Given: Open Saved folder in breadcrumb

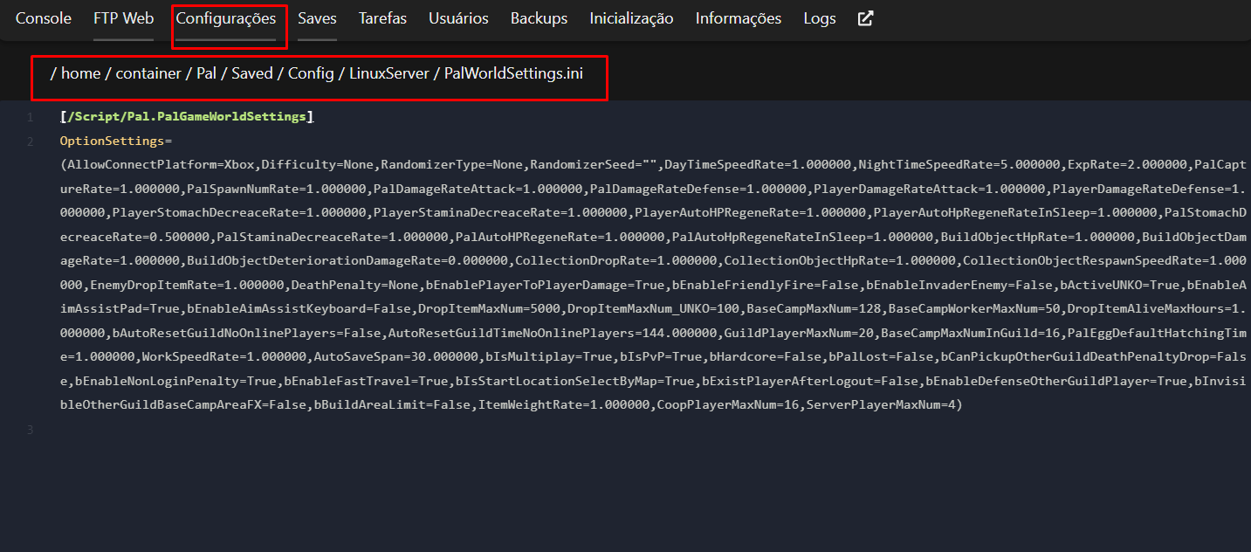Looking at the screenshot, I should [x=252, y=73].
